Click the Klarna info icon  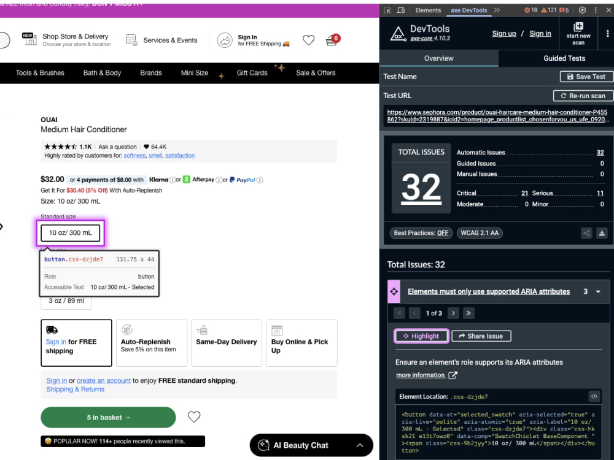[x=173, y=180]
